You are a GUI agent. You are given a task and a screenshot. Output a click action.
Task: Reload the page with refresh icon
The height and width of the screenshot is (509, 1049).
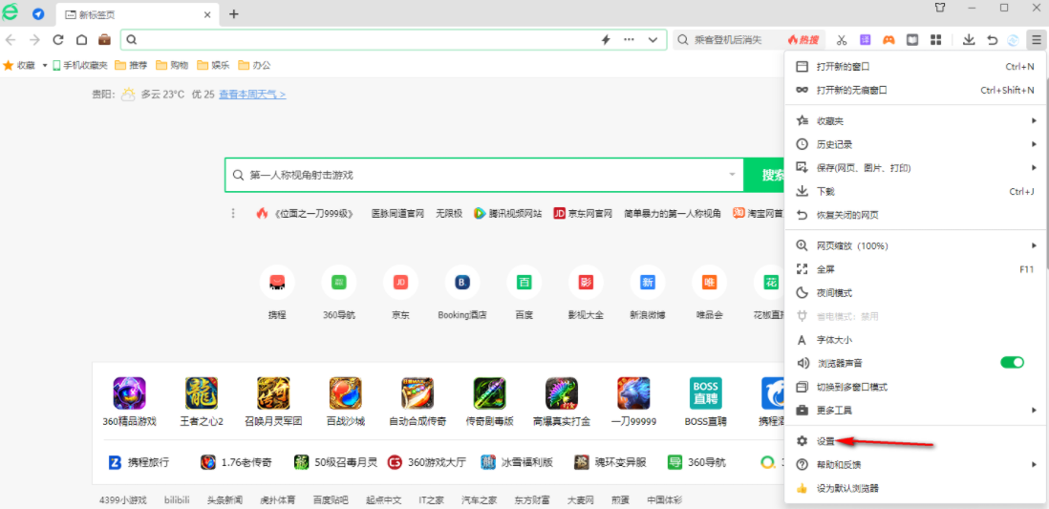[x=58, y=40]
